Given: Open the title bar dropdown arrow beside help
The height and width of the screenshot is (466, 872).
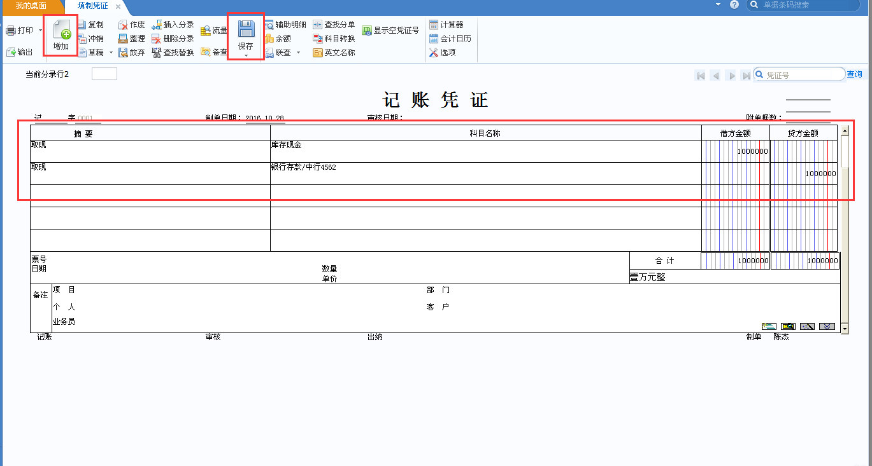Looking at the screenshot, I should pos(718,4).
